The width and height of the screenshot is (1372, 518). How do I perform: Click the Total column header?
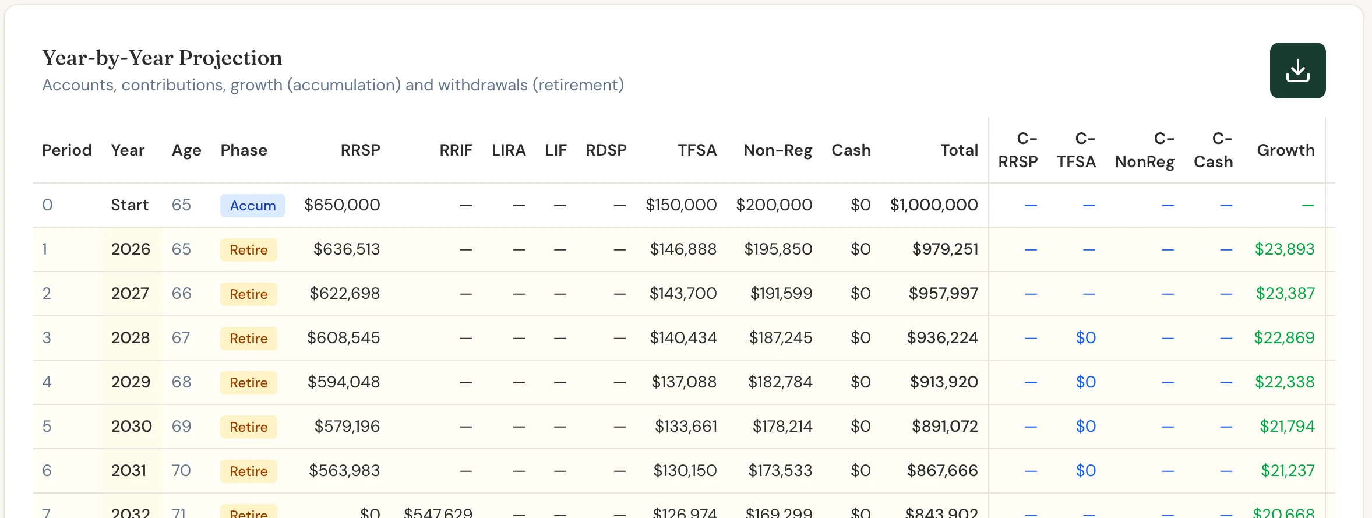[959, 150]
